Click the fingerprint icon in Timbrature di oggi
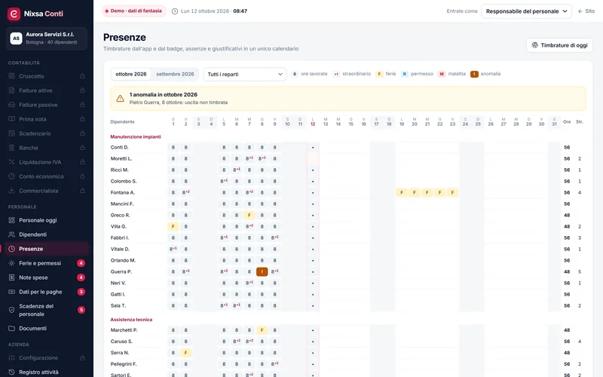The image size is (603, 377). point(534,45)
